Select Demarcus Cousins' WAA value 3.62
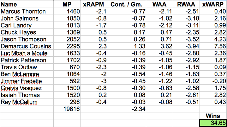Viewport: 227px width, 127px height. 159,46
